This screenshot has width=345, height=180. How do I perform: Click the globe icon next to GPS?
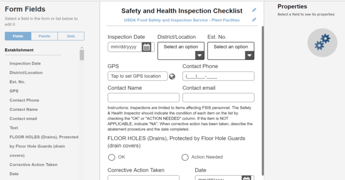[x=172, y=76]
